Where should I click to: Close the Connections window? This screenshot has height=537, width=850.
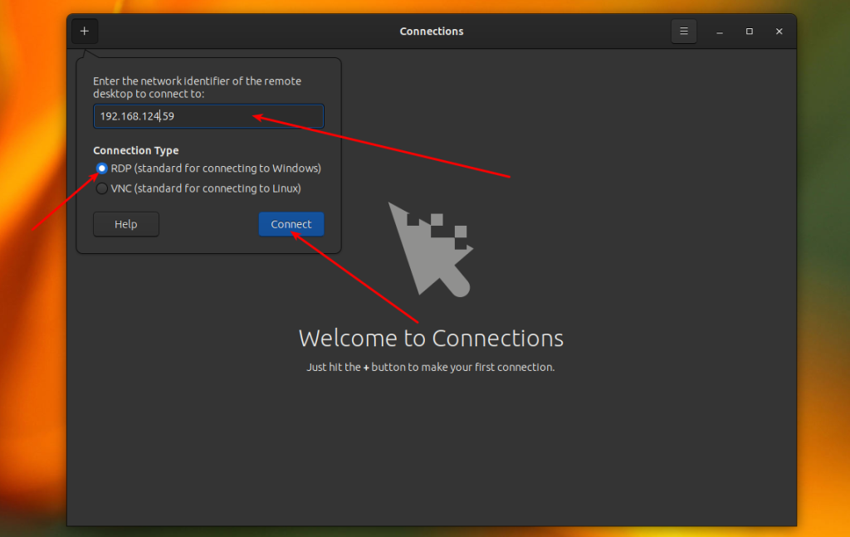point(779,32)
